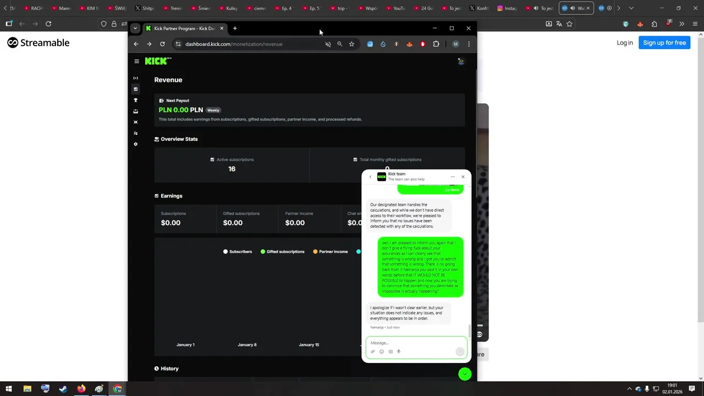The width and height of the screenshot is (704, 396).
Task: Attach a file in Kick chat
Action: 372,351
